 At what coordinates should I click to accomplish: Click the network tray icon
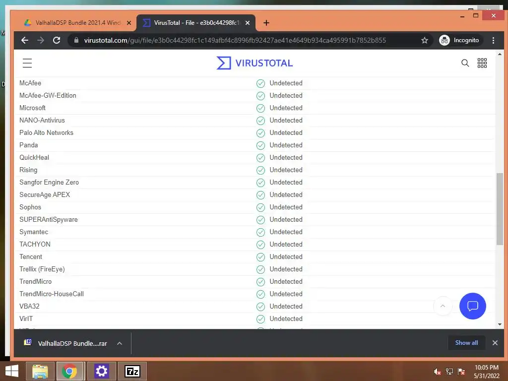449,372
